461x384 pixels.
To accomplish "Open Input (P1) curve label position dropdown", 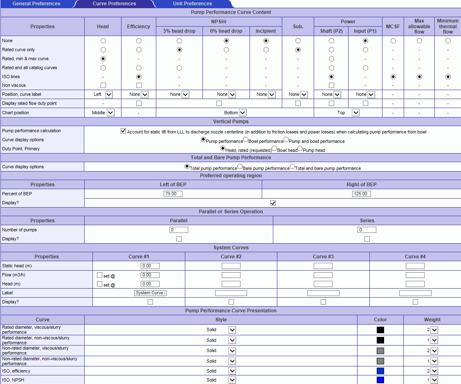I will 371,95.
